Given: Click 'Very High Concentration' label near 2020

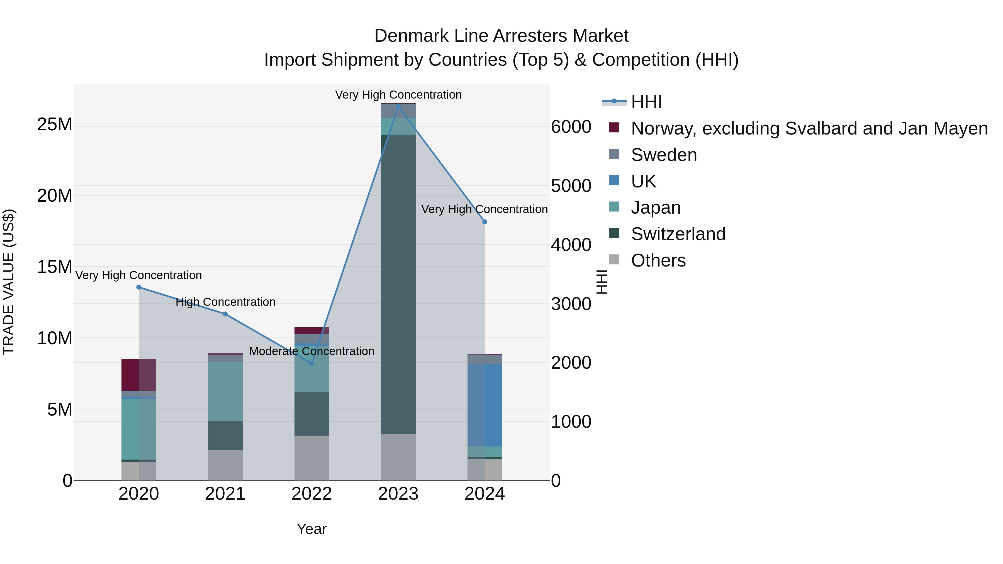Looking at the screenshot, I should pos(139,275).
